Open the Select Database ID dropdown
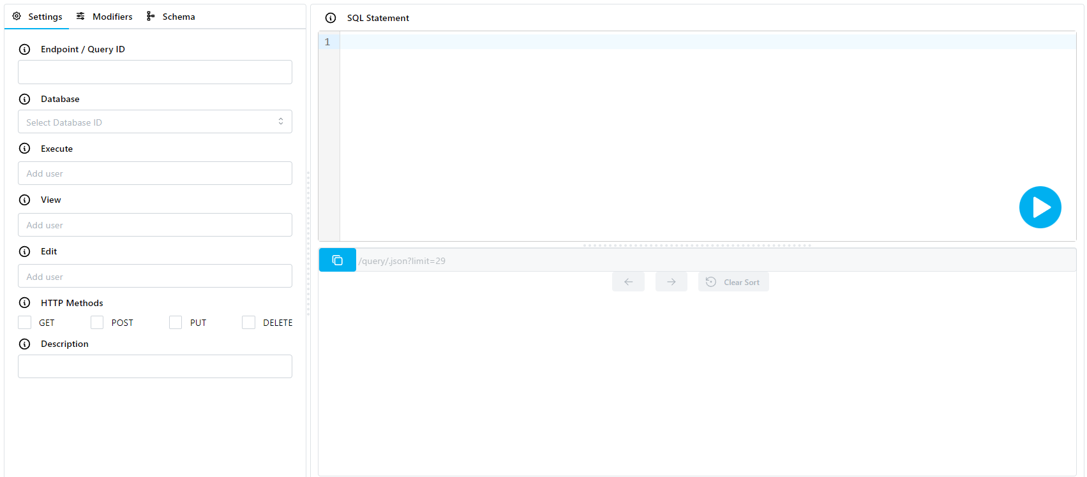 155,122
